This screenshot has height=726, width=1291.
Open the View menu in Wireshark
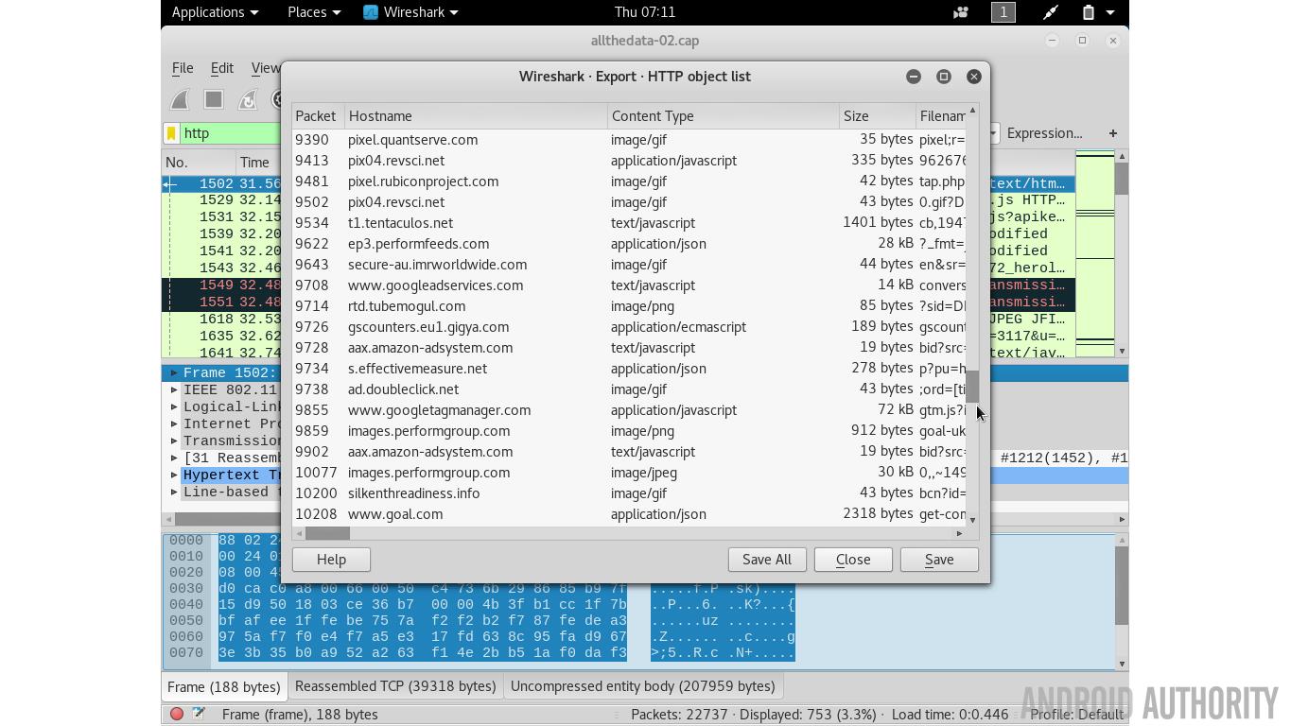click(x=265, y=68)
